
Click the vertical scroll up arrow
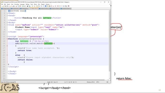[x=109, y=11]
